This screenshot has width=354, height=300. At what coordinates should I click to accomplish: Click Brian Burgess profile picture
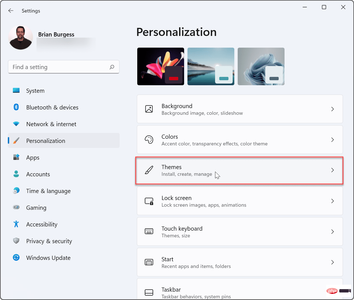click(21, 38)
